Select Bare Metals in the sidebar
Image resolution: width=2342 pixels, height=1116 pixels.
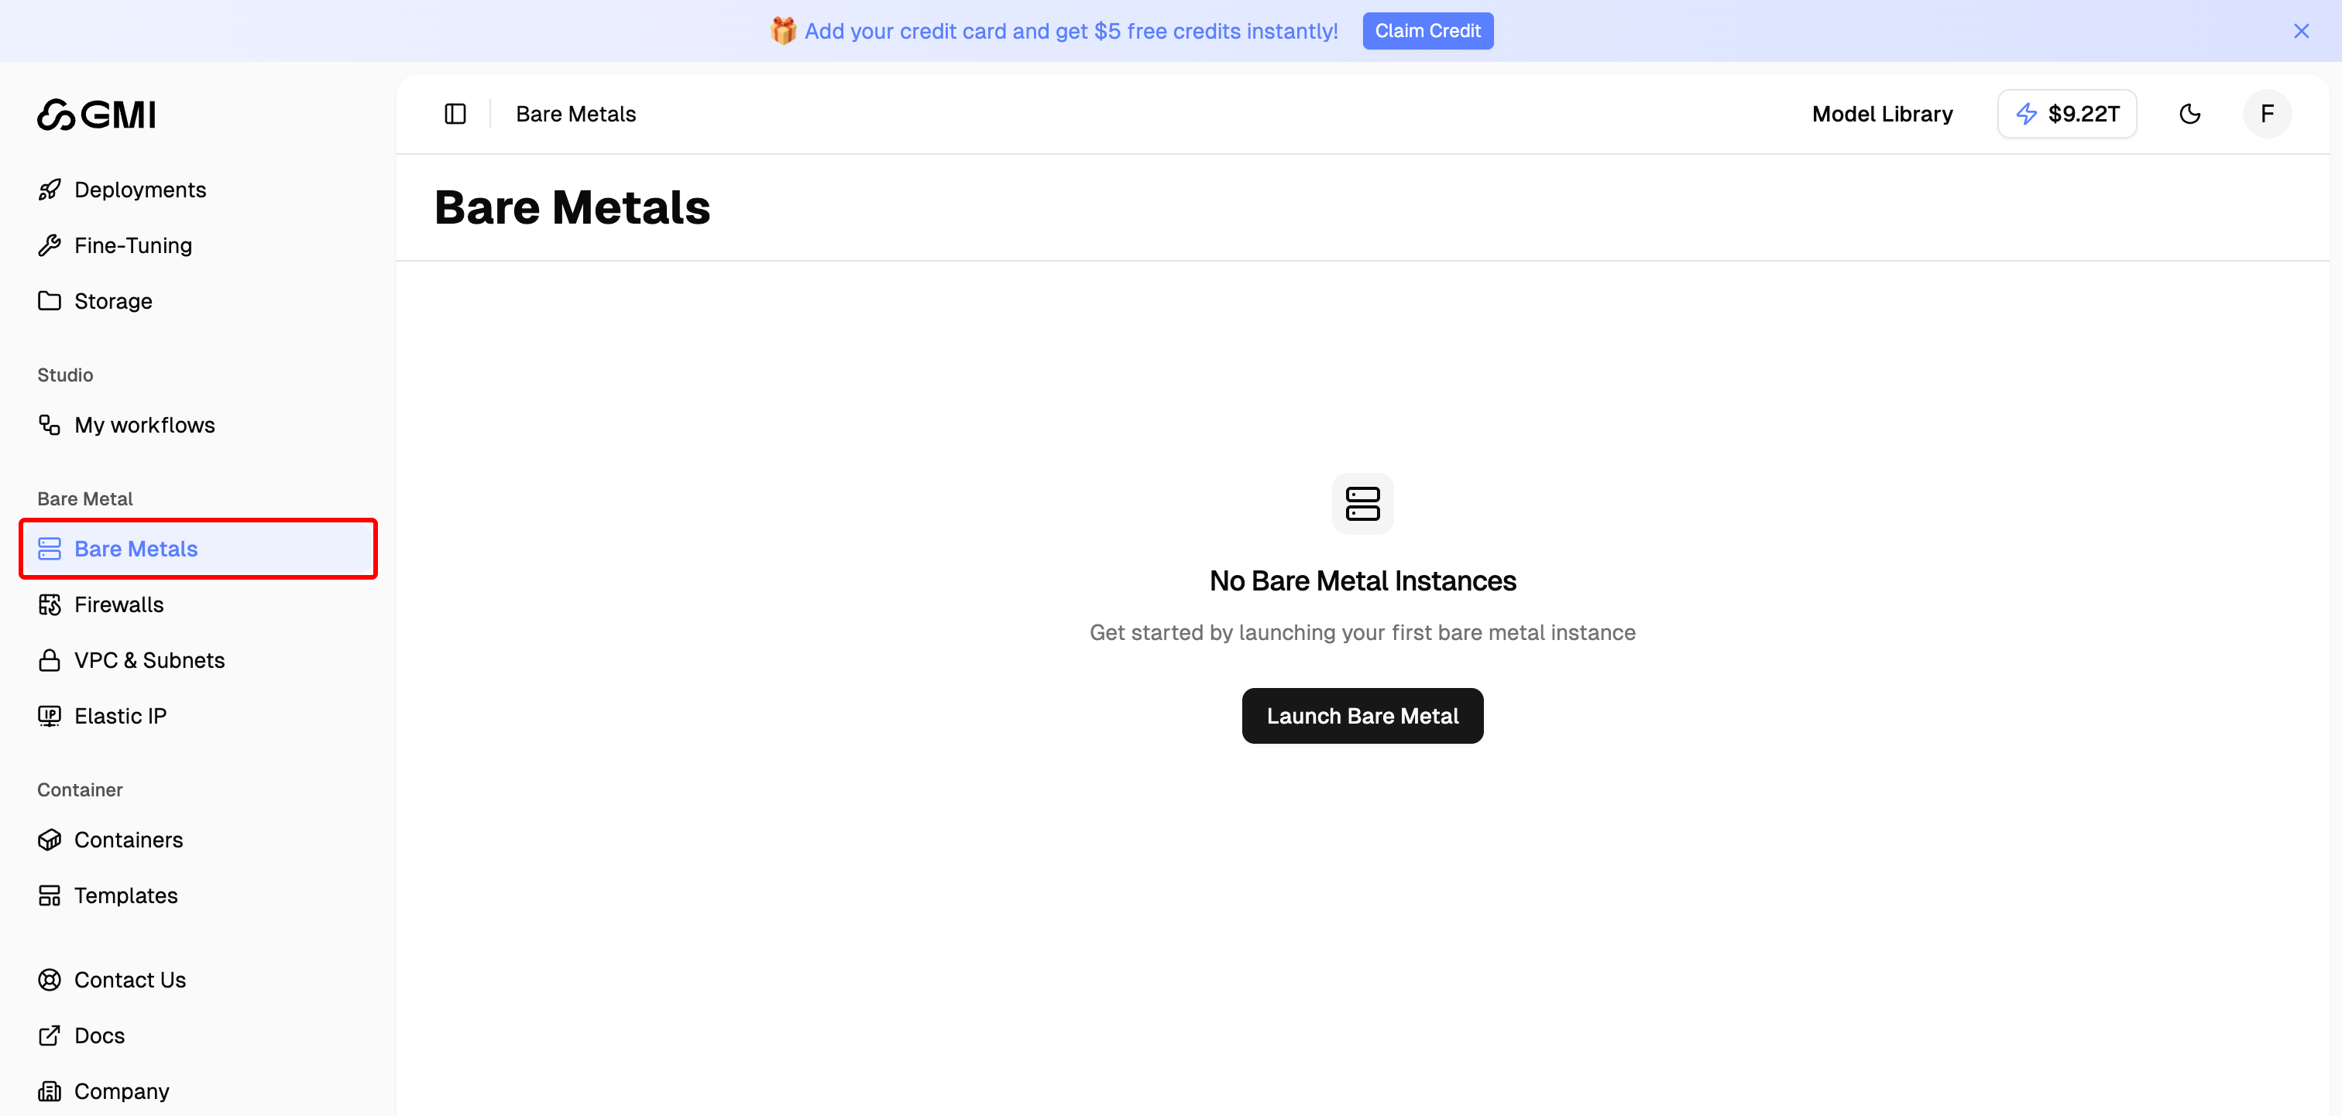(135, 548)
